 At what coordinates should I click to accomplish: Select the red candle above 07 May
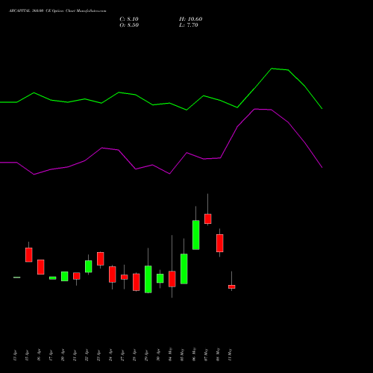click(x=208, y=219)
